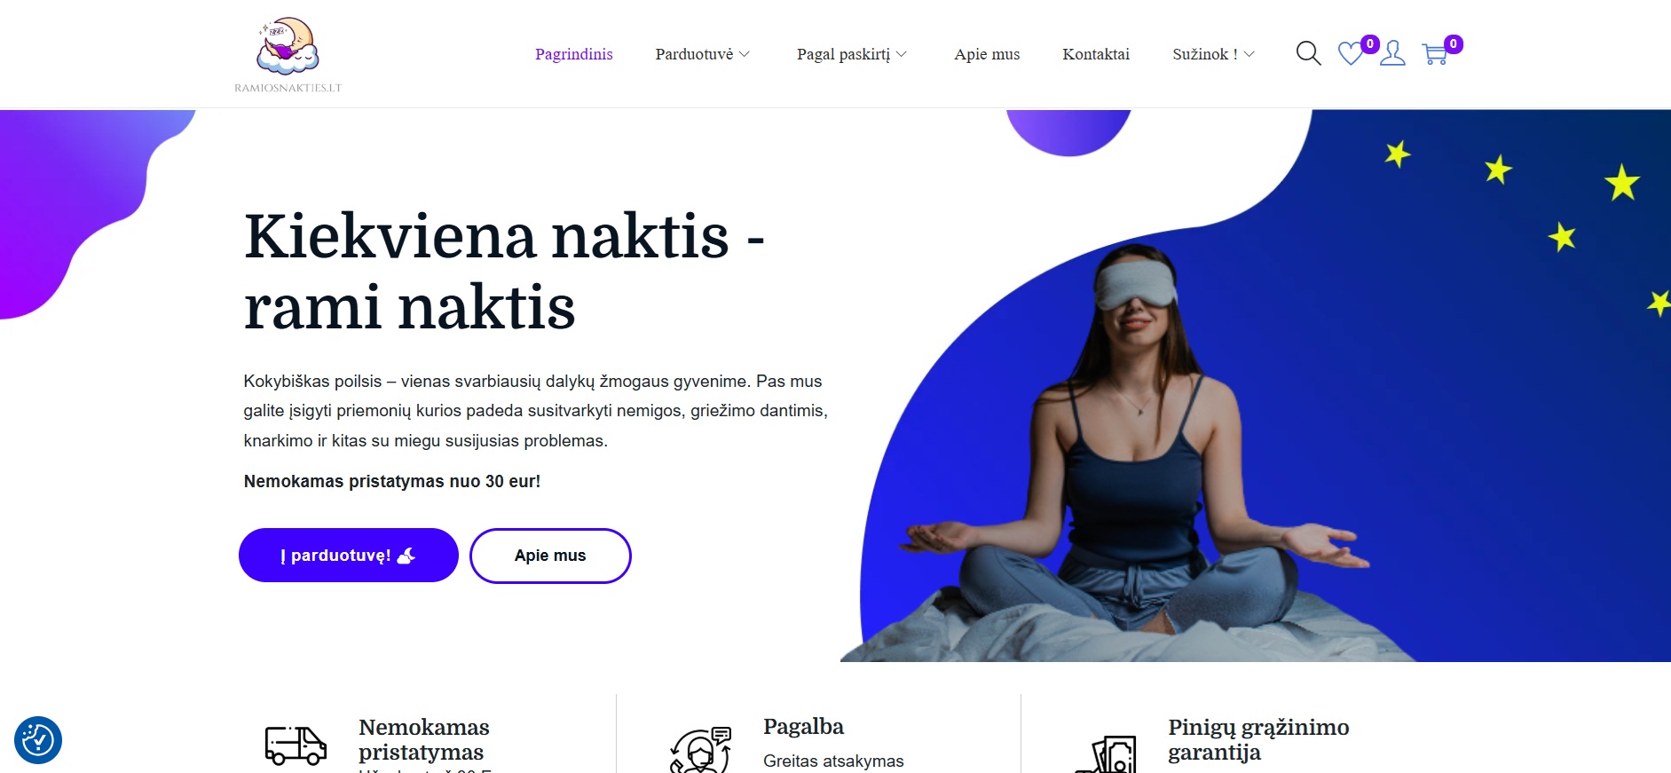Click the delivery truck icon
The image size is (1671, 773).
pyautogui.click(x=296, y=745)
